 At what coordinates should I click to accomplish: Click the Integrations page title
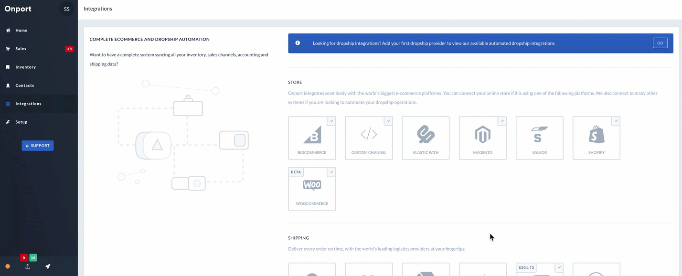(98, 9)
